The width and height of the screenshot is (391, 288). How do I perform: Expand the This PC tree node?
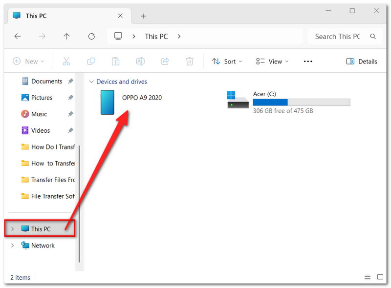[x=13, y=229]
